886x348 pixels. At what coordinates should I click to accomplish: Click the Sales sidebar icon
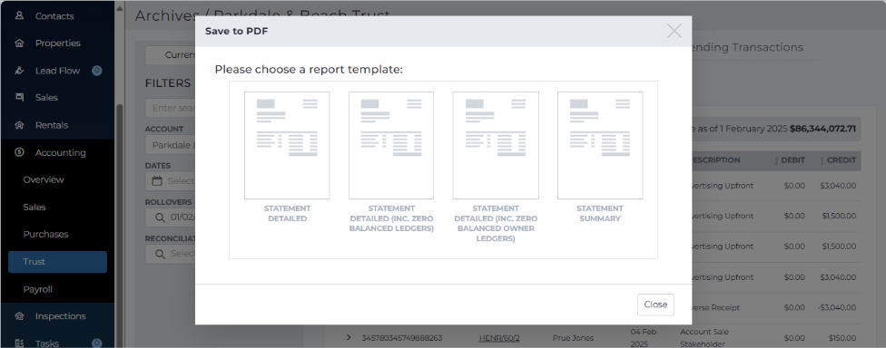(19, 98)
